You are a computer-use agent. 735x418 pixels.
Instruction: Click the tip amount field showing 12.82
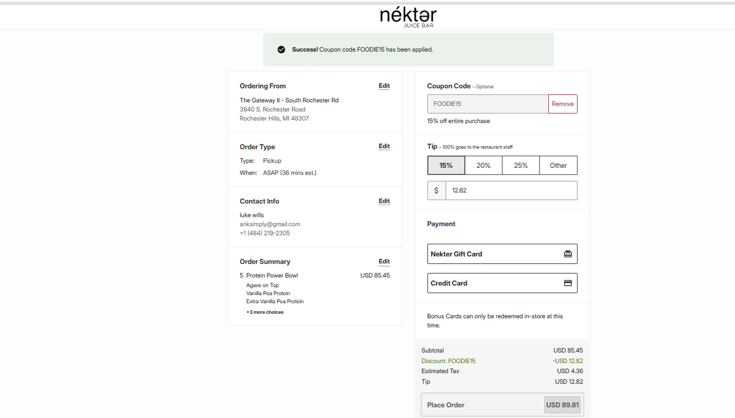(x=511, y=190)
